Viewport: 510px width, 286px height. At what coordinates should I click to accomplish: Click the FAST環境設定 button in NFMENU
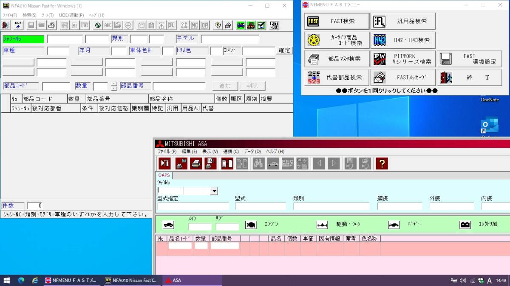point(469,59)
